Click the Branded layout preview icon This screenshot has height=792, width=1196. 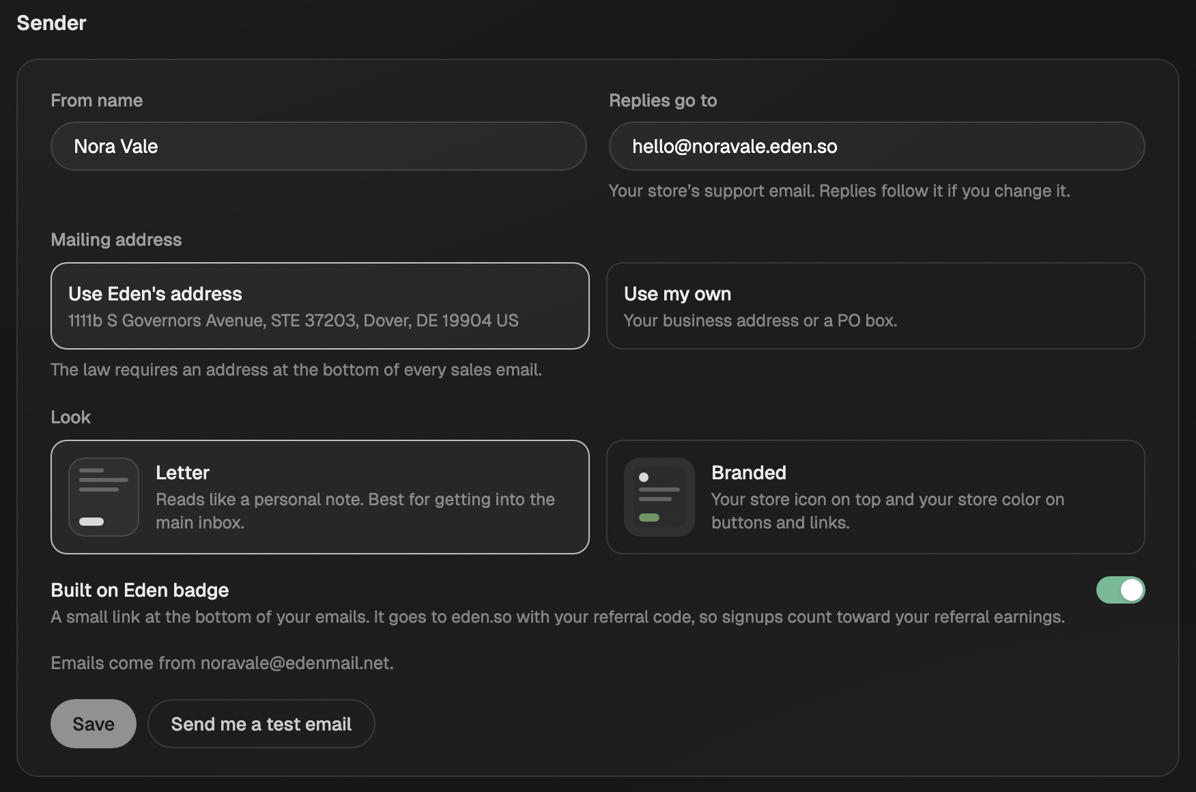659,497
